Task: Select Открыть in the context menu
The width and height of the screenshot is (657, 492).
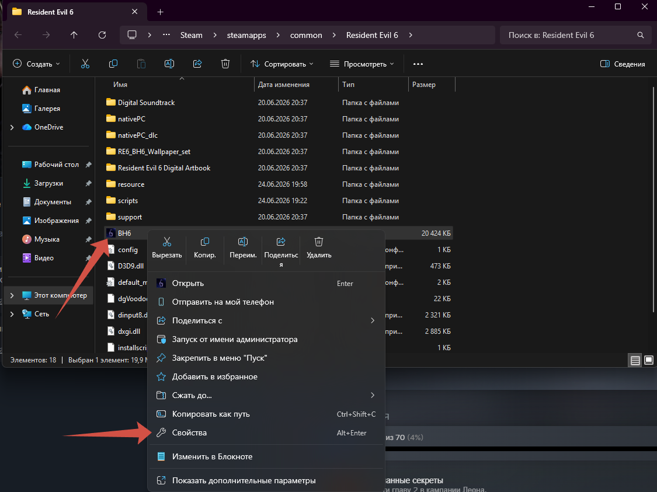Action: [x=266, y=284]
